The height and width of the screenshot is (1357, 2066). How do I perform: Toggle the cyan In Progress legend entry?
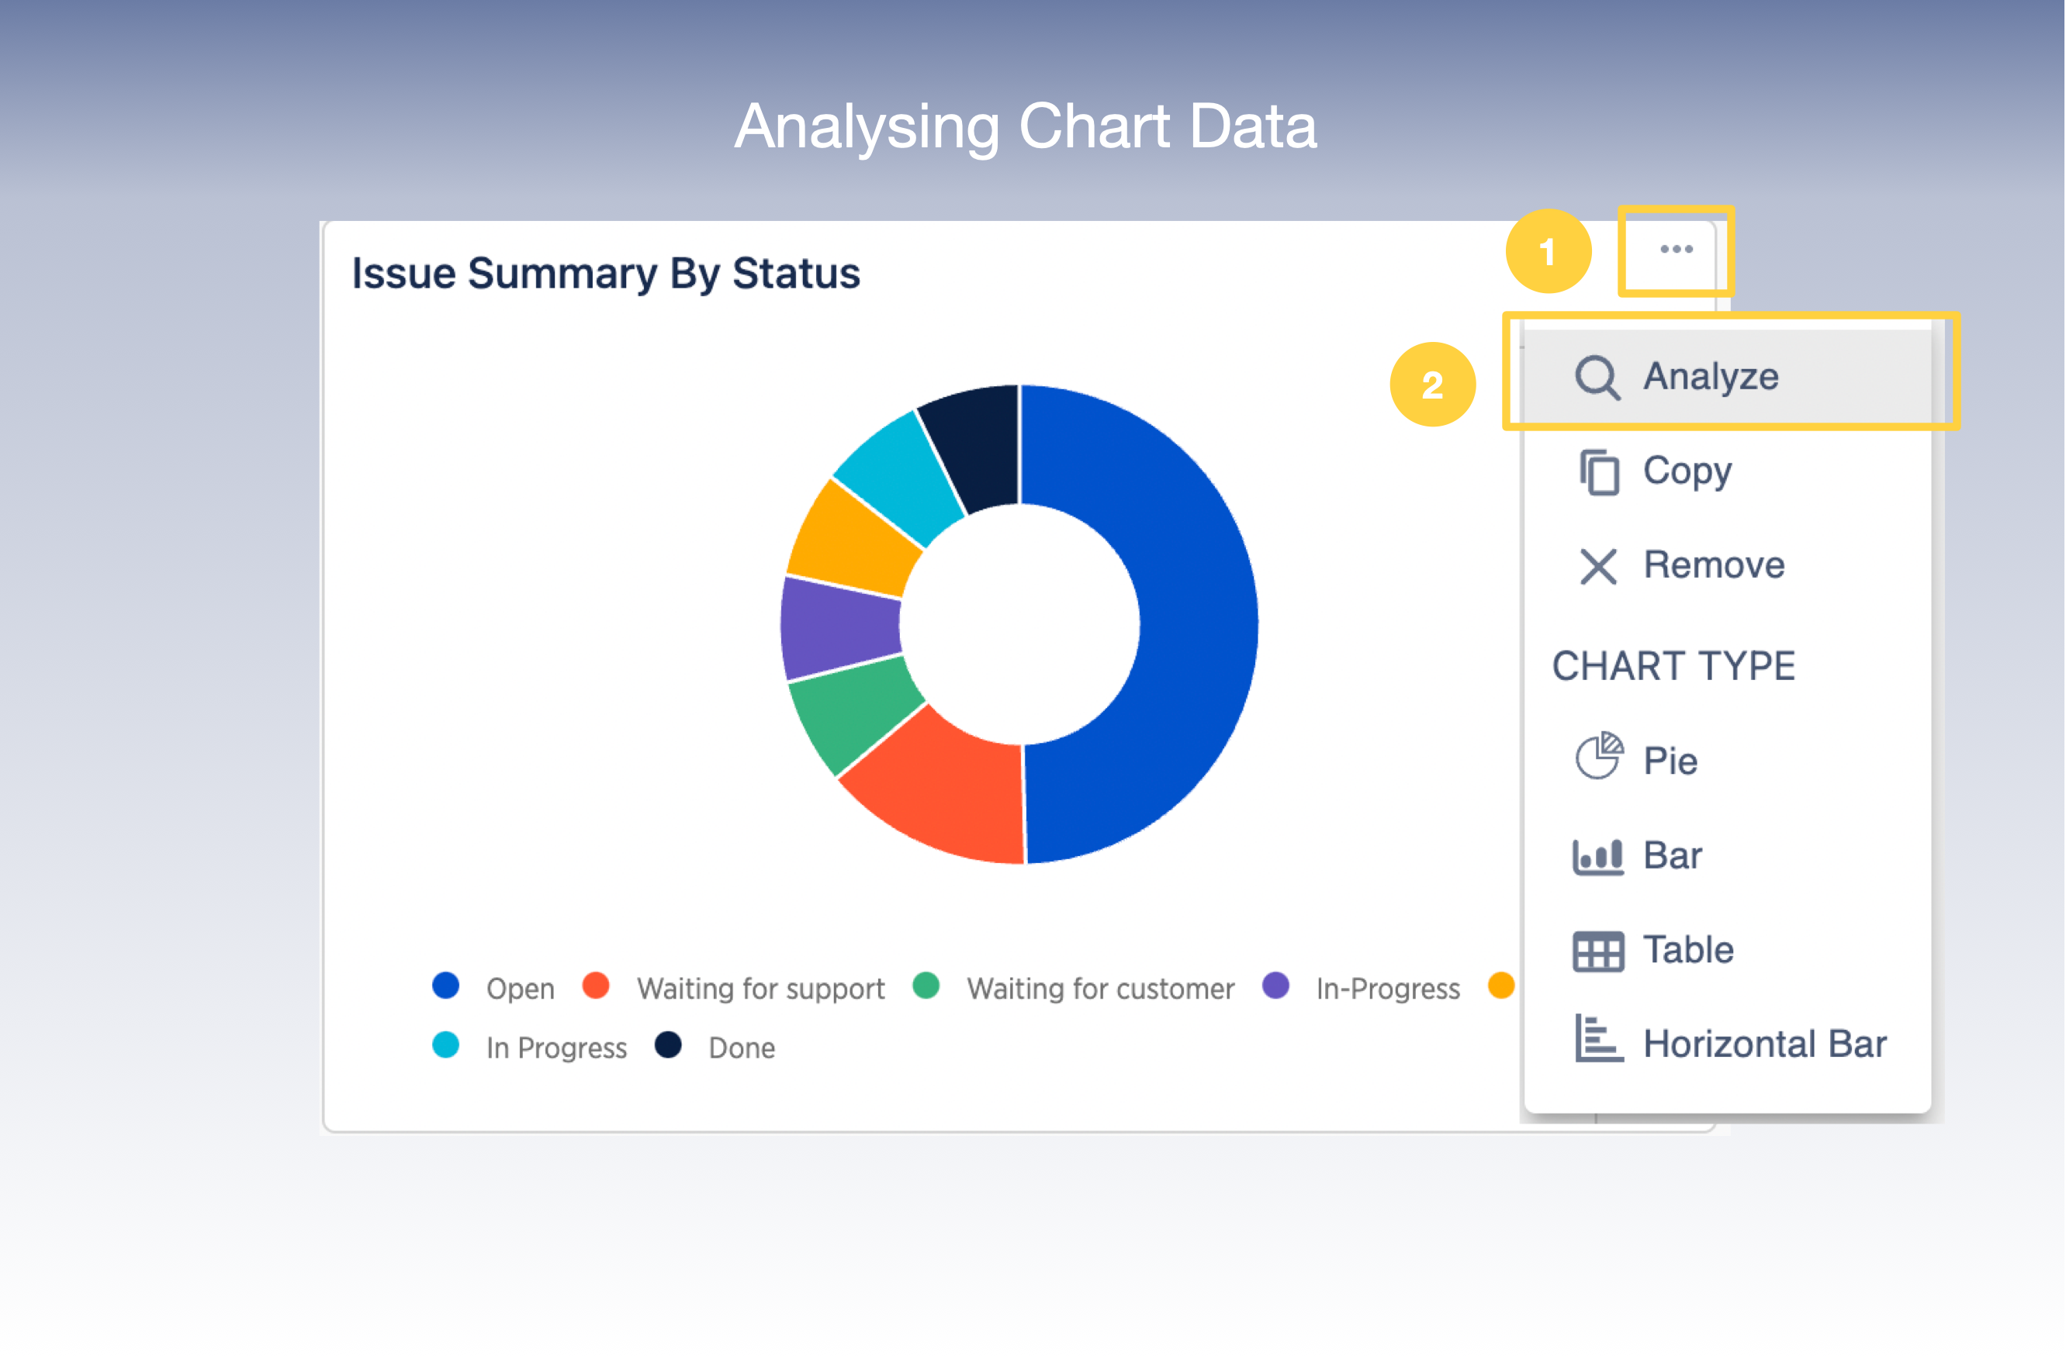pyautogui.click(x=555, y=1048)
